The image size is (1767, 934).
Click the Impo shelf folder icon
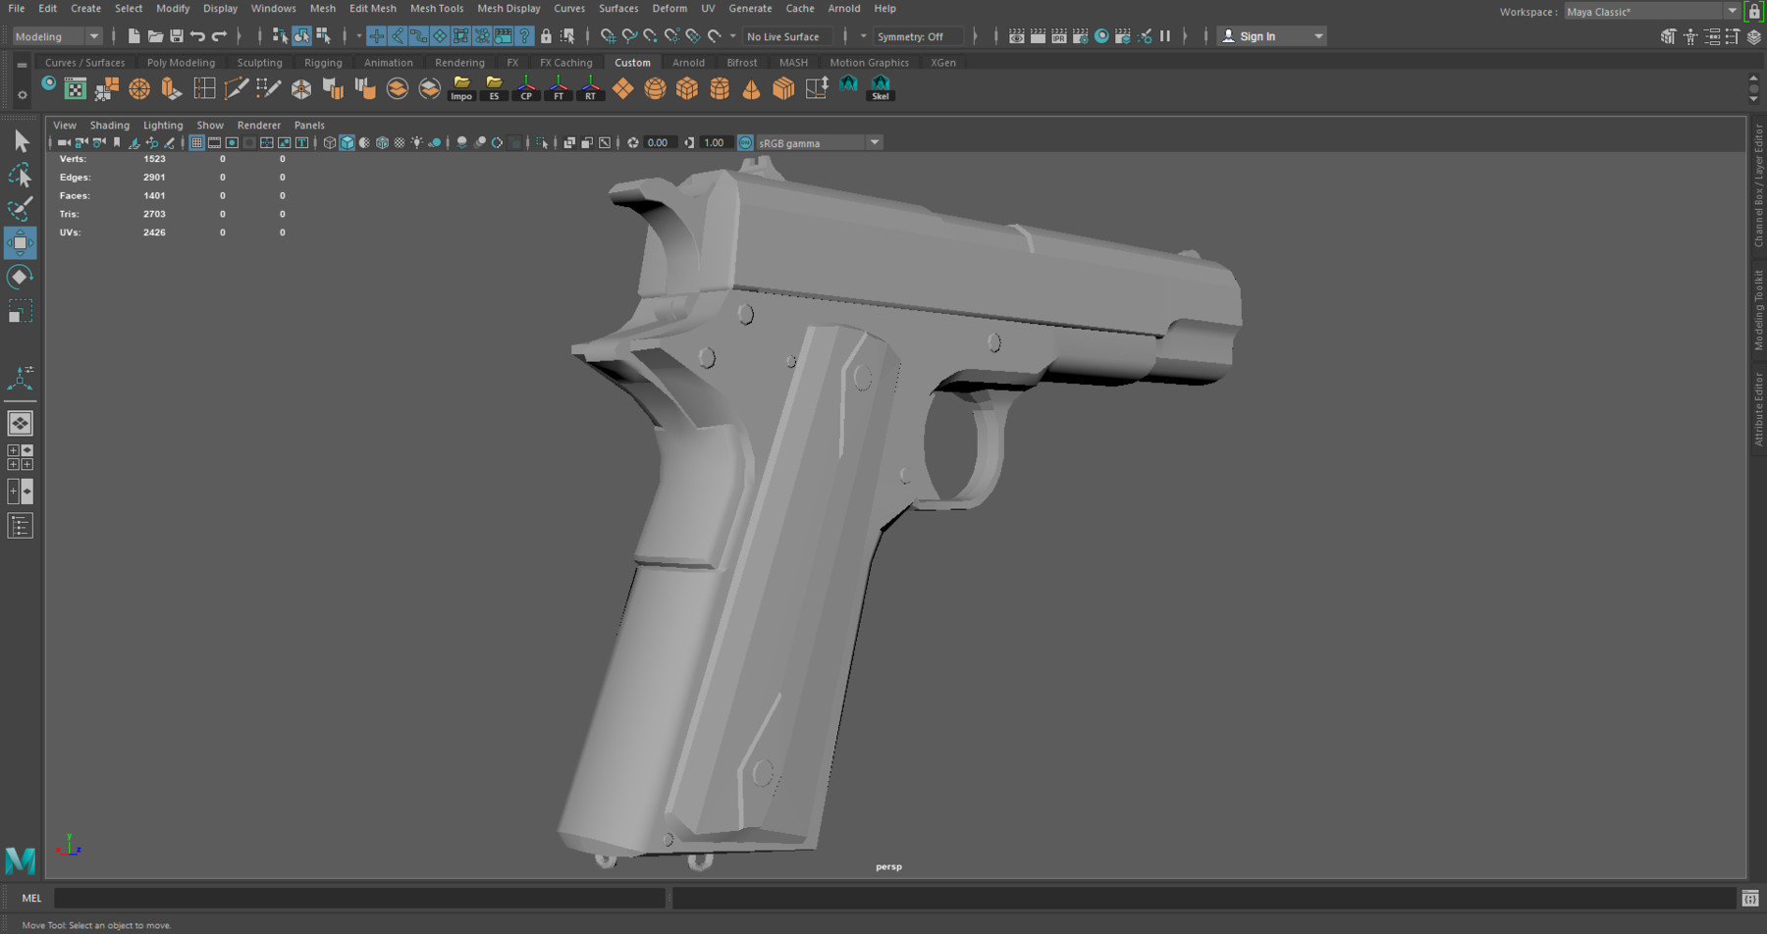pos(460,88)
